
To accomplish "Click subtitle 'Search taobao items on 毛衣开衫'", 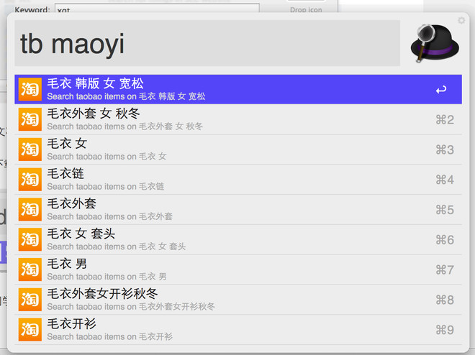I will point(110,336).
